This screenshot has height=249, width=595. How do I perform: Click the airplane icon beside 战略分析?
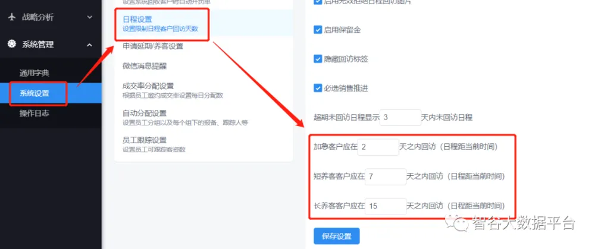tap(12, 17)
